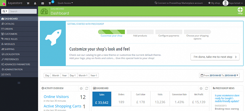Click the Customize your shop progress bar
245x111 pixels.
[111, 32]
